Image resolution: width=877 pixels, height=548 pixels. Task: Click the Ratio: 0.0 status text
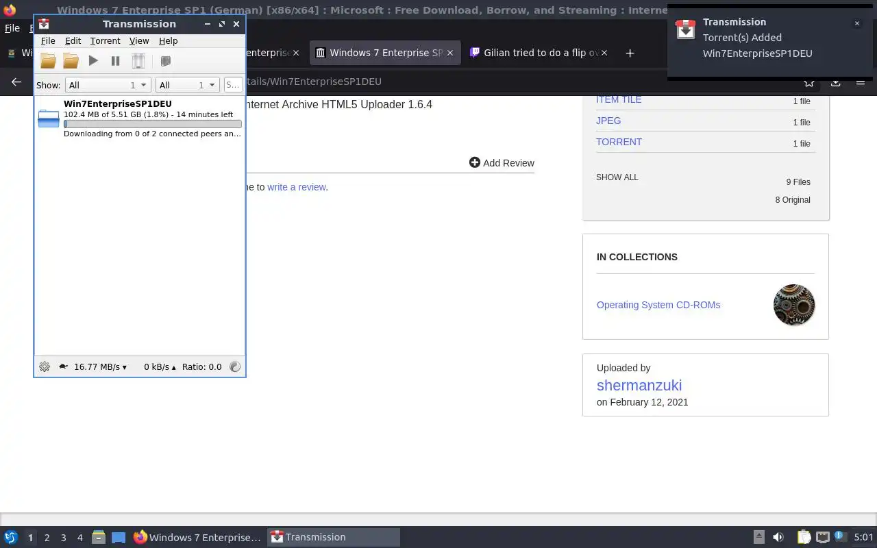[x=201, y=366]
